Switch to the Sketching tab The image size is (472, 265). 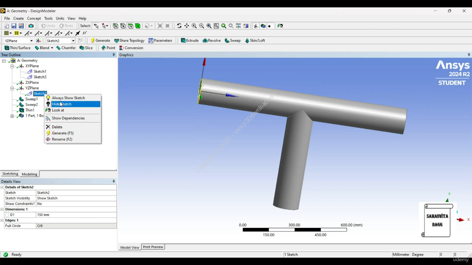[10, 174]
